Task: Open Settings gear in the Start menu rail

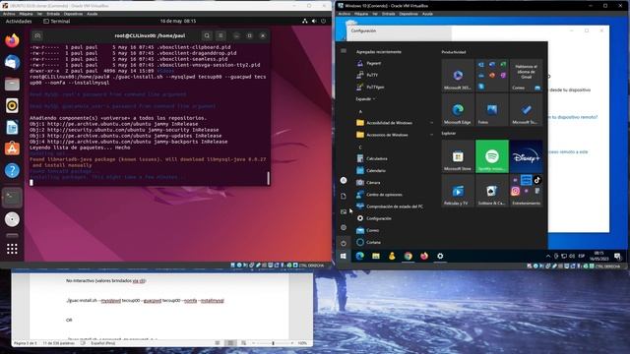Action: [x=344, y=227]
